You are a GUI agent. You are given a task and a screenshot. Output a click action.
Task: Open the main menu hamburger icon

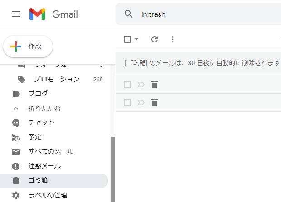16,14
